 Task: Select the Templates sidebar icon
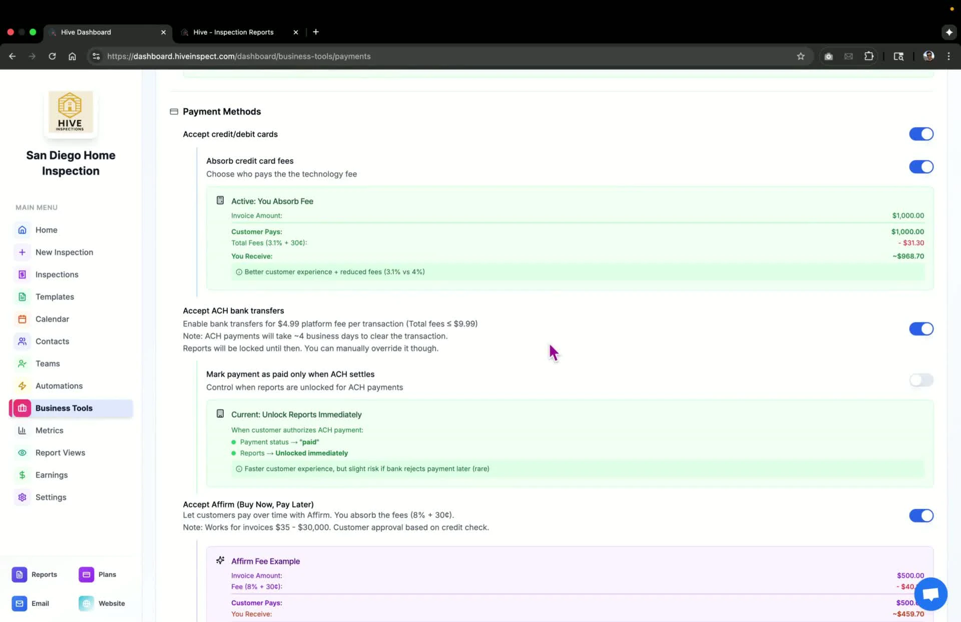pyautogui.click(x=22, y=297)
